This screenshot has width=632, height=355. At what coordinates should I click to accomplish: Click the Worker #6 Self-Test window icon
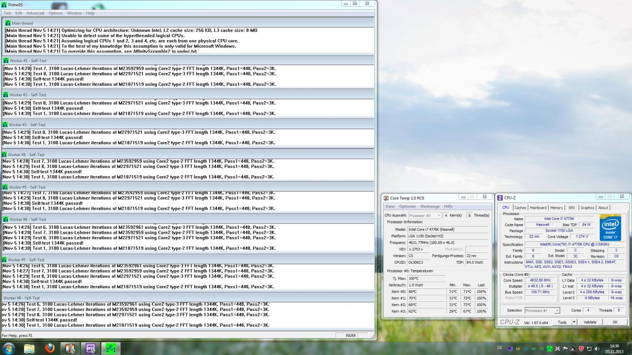(x=5, y=219)
